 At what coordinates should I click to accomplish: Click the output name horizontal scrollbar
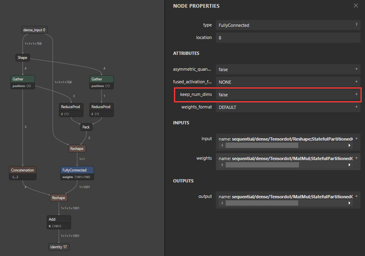(x=262, y=203)
